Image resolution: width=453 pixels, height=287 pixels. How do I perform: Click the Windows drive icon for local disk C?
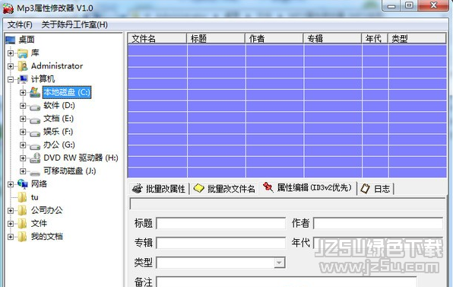click(35, 92)
